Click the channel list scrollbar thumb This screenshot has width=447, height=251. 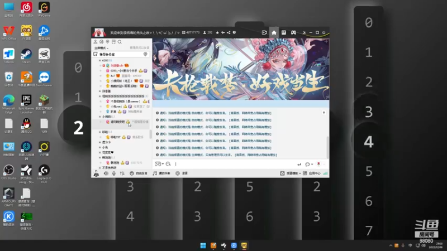[x=150, y=134]
